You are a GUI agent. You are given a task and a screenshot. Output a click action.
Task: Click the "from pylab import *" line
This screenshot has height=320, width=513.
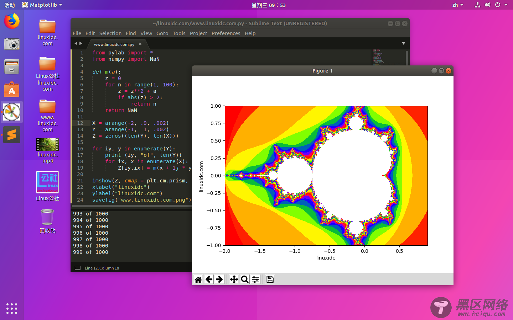[123, 53]
